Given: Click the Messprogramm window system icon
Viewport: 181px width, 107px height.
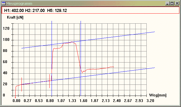Looking at the screenshot, I should pos(3,3).
